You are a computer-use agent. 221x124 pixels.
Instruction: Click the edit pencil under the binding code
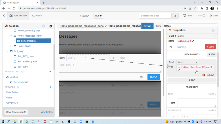point(179,70)
